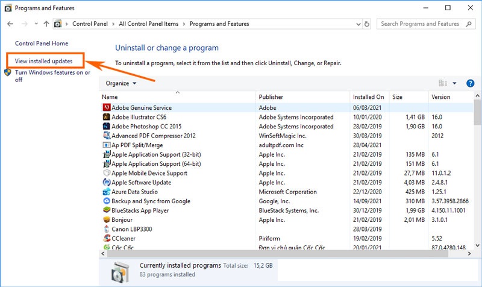
Task: Click the Control Panel breadcrumb
Action: coord(90,24)
